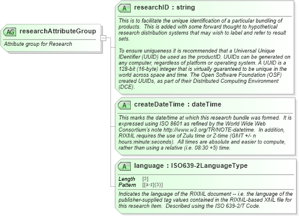
Task: Click the 'Attribute group for Research' description
Action: tap(38, 44)
